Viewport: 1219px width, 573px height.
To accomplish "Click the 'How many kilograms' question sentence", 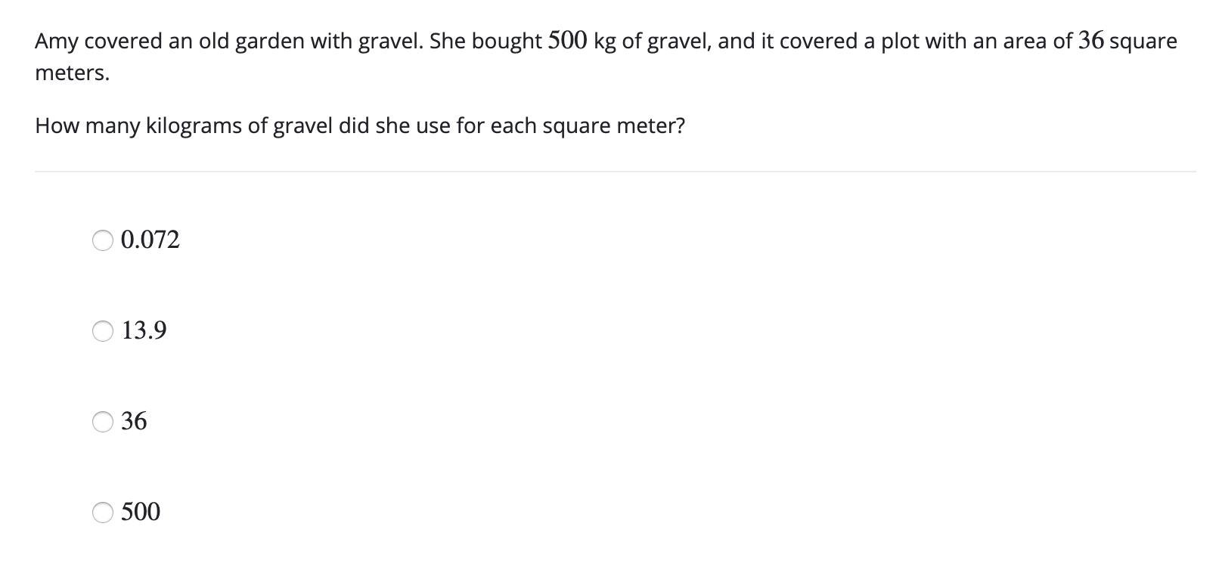I will coord(360,126).
